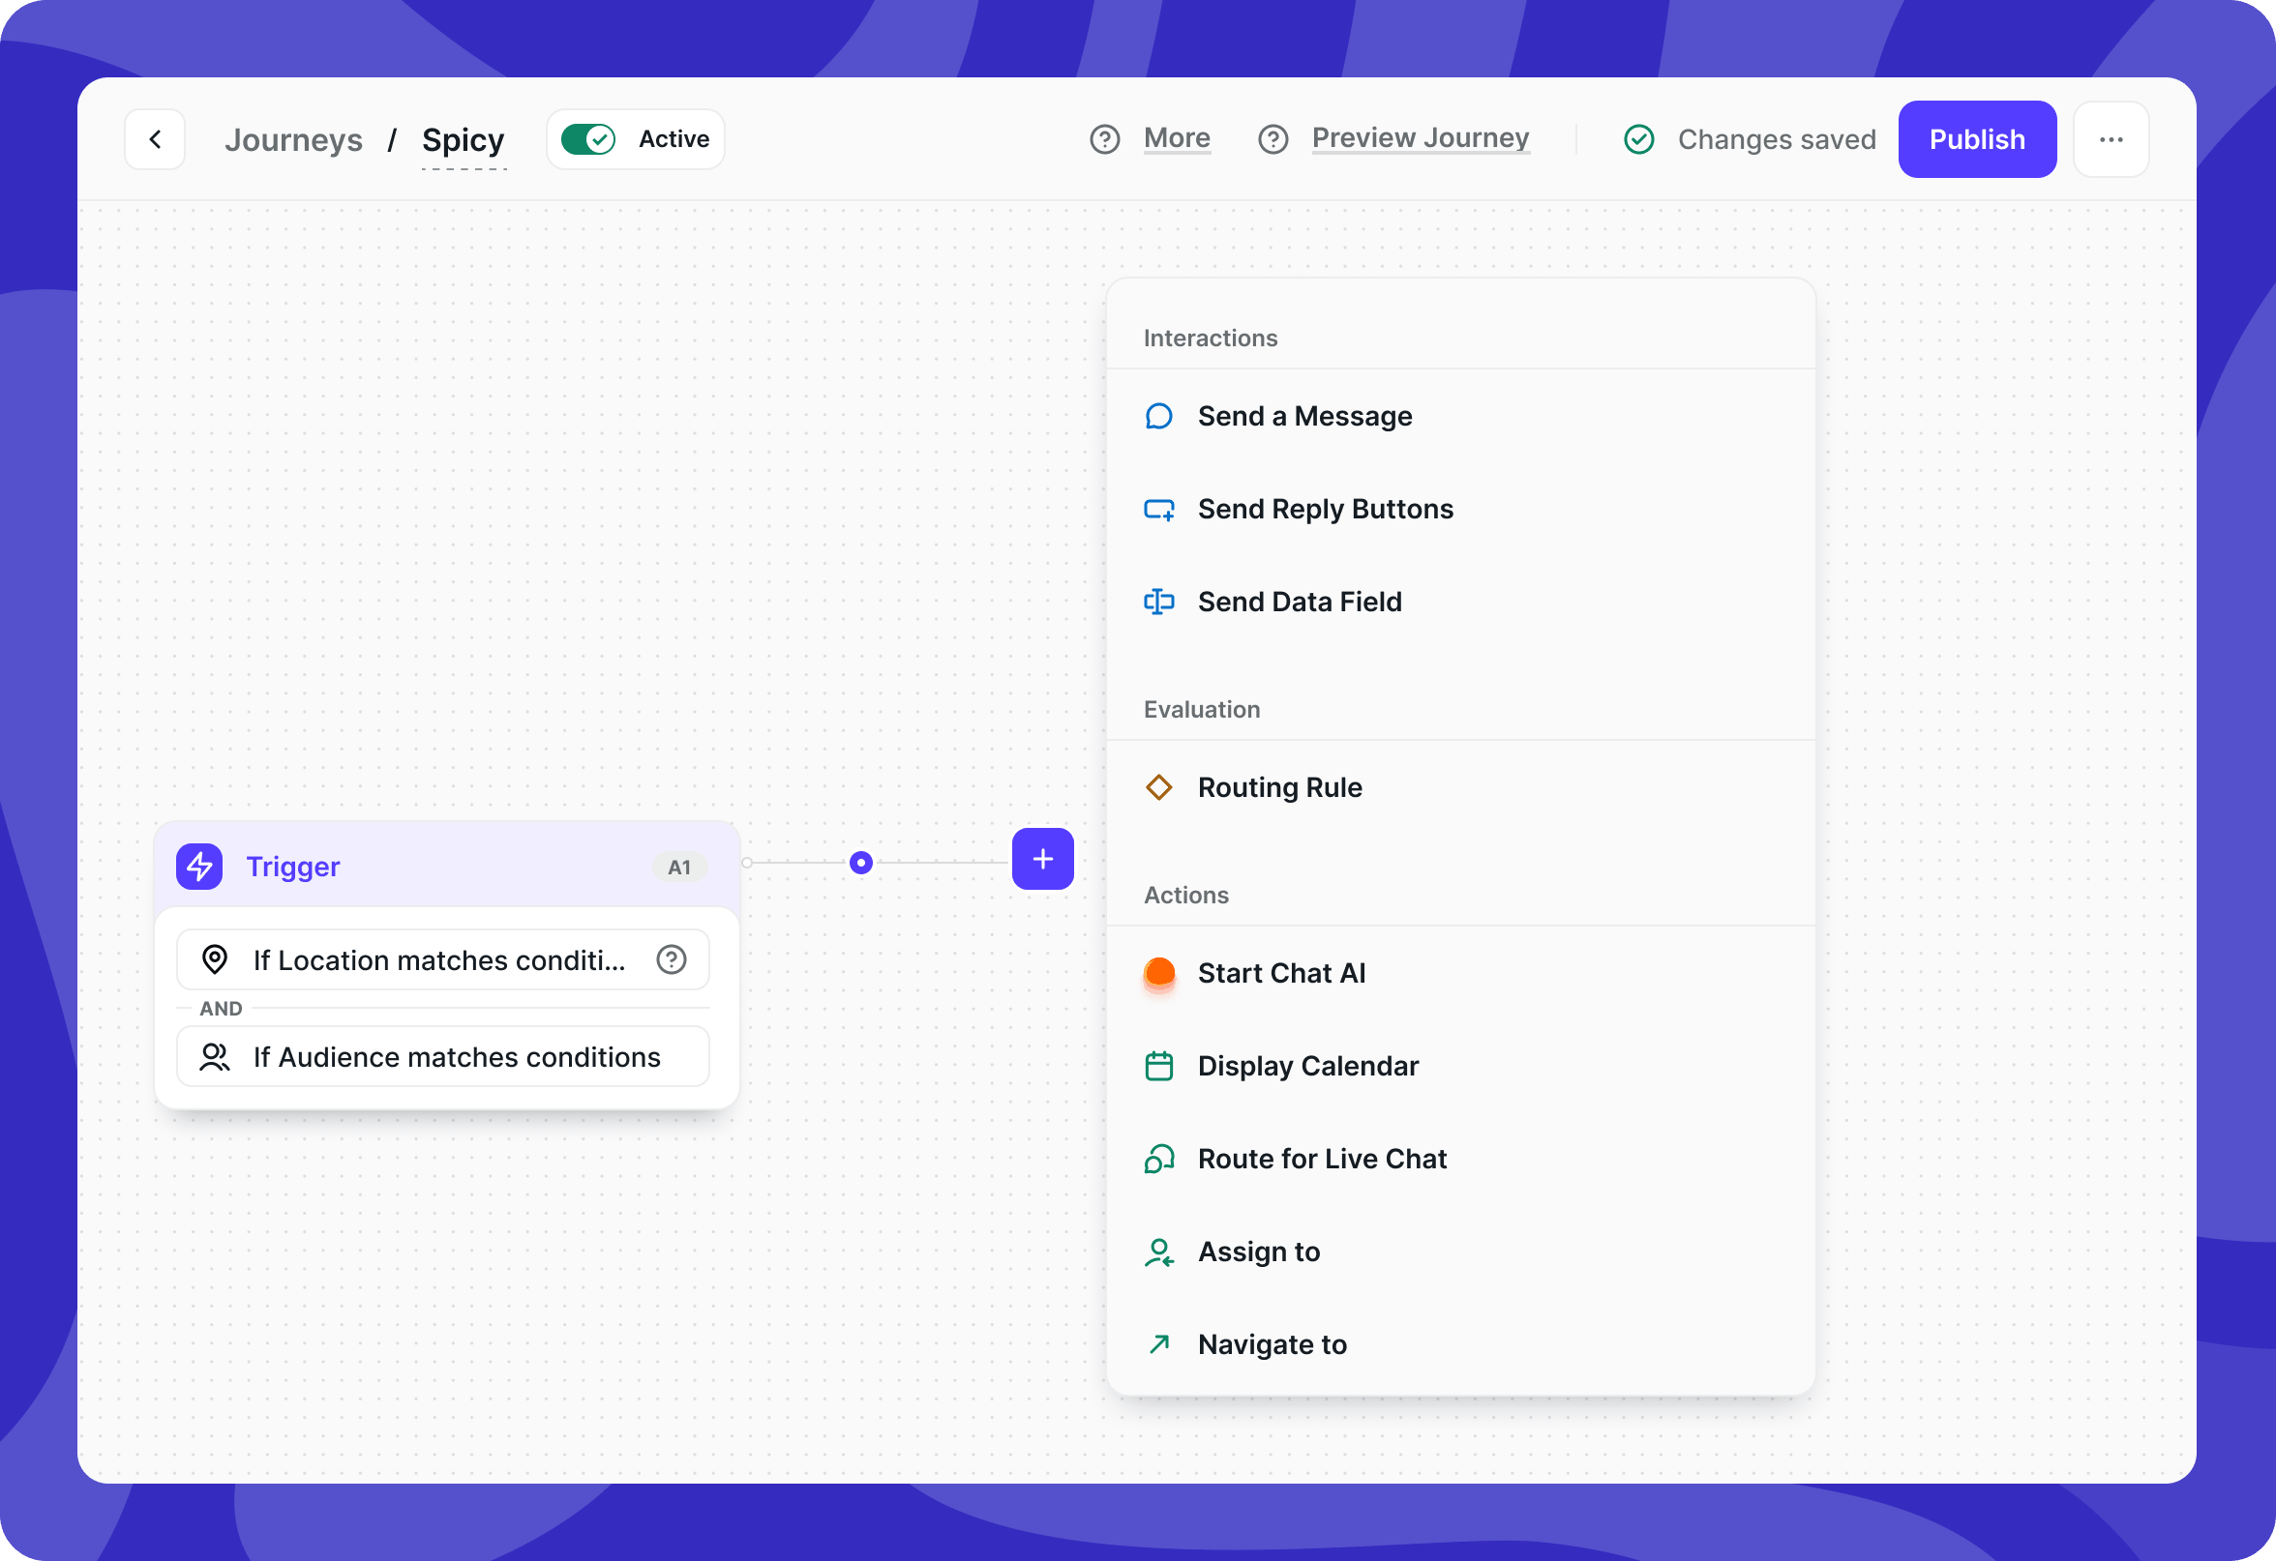
Task: Click the audience people icon in Trigger
Action: coord(215,1057)
